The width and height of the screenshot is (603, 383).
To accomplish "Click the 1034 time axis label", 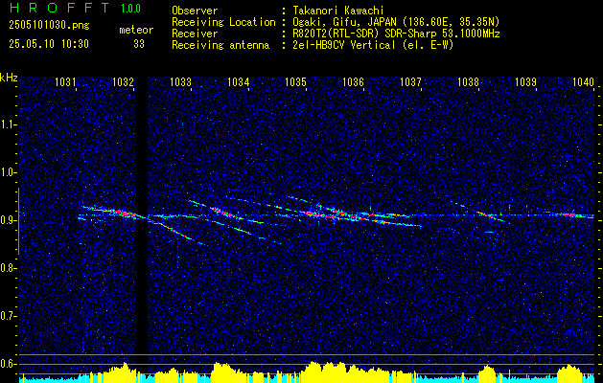I will 238,81.
